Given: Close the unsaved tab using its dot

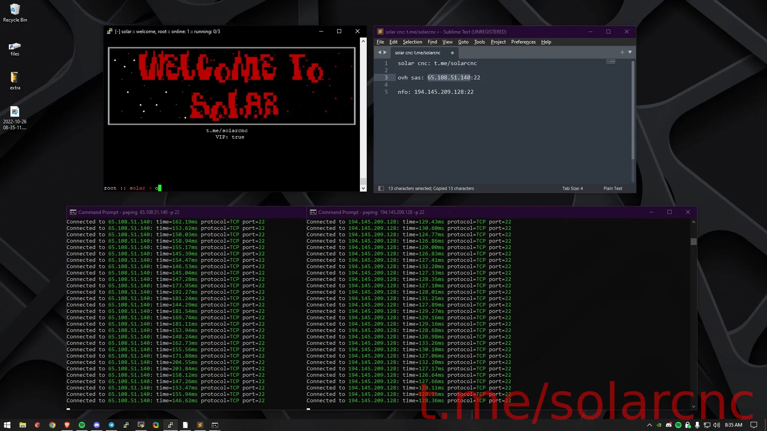Looking at the screenshot, I should 452,53.
